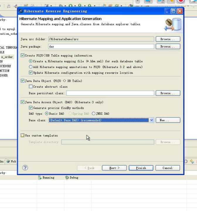
Task: Click the Java package field containing dao
Action: click(x=101, y=46)
